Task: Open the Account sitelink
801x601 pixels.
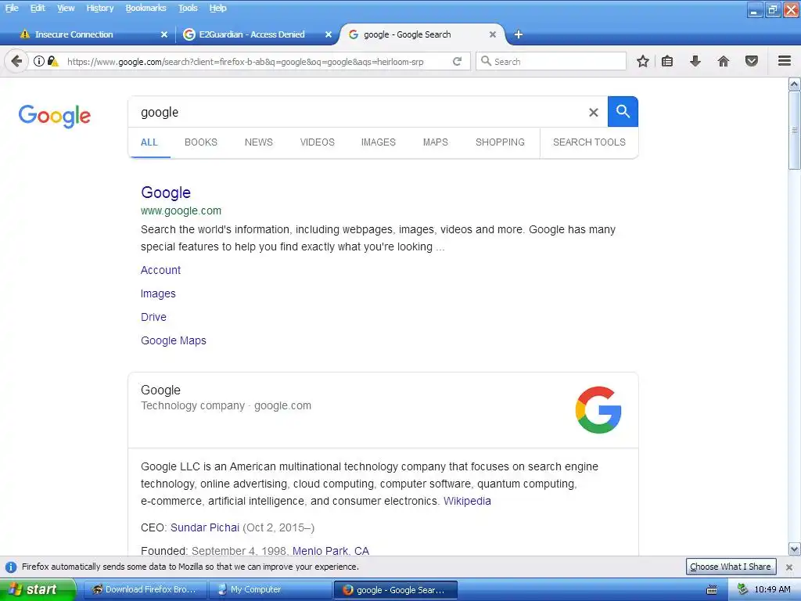Action: 160,270
